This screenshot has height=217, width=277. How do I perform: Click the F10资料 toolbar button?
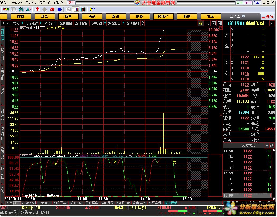50,23
